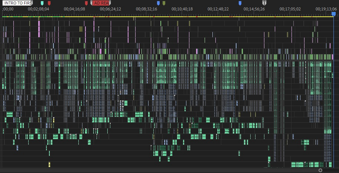Select the white marker above the ruler
Image resolution: width=339 pixels, height=173 pixels.
coord(264,3)
